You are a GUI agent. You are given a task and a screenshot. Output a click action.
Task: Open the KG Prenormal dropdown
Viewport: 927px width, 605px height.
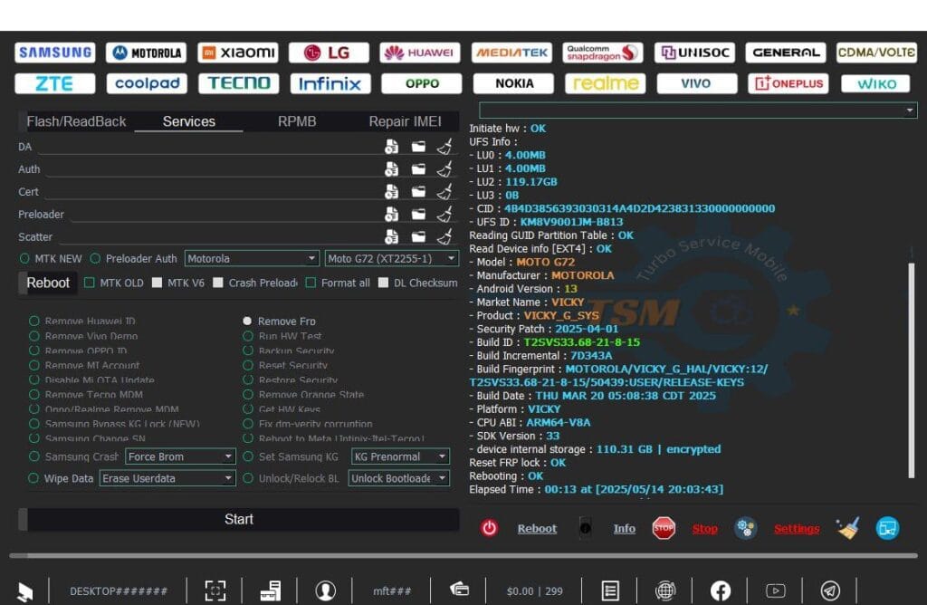[x=400, y=456]
